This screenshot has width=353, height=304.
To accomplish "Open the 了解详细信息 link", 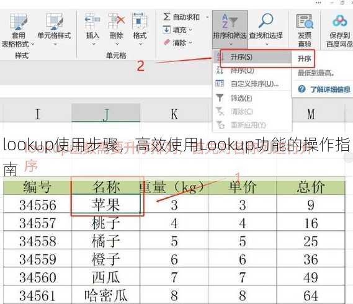I will tap(330, 89).
